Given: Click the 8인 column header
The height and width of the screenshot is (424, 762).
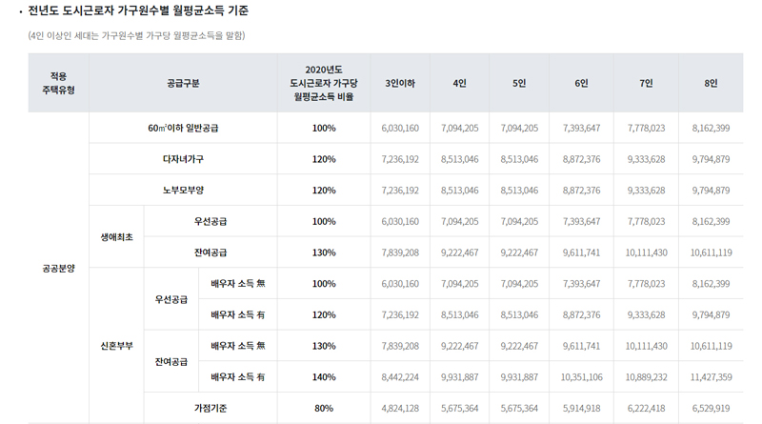Looking at the screenshot, I should pyautogui.click(x=711, y=83).
